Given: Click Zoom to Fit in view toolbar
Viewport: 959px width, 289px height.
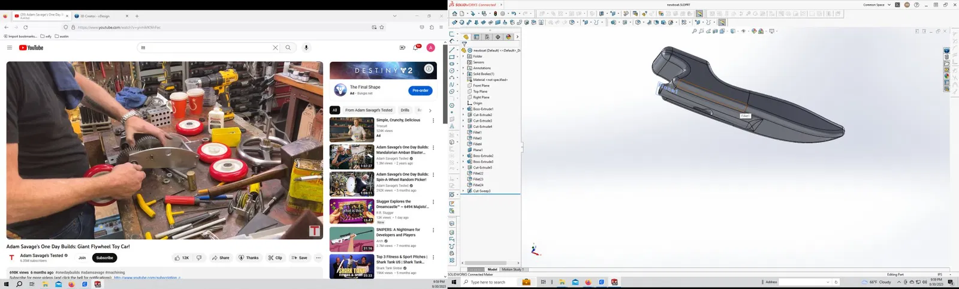Looking at the screenshot, I should (695, 31).
